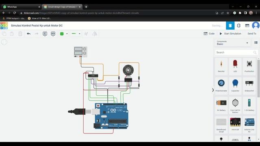Select the power supply on canvas
Viewport: 260px width, 146px height.
pyautogui.click(x=80, y=52)
